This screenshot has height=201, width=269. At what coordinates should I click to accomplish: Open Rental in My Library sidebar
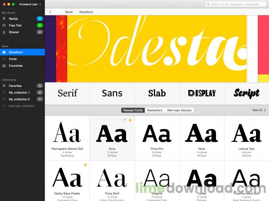[x=13, y=19]
